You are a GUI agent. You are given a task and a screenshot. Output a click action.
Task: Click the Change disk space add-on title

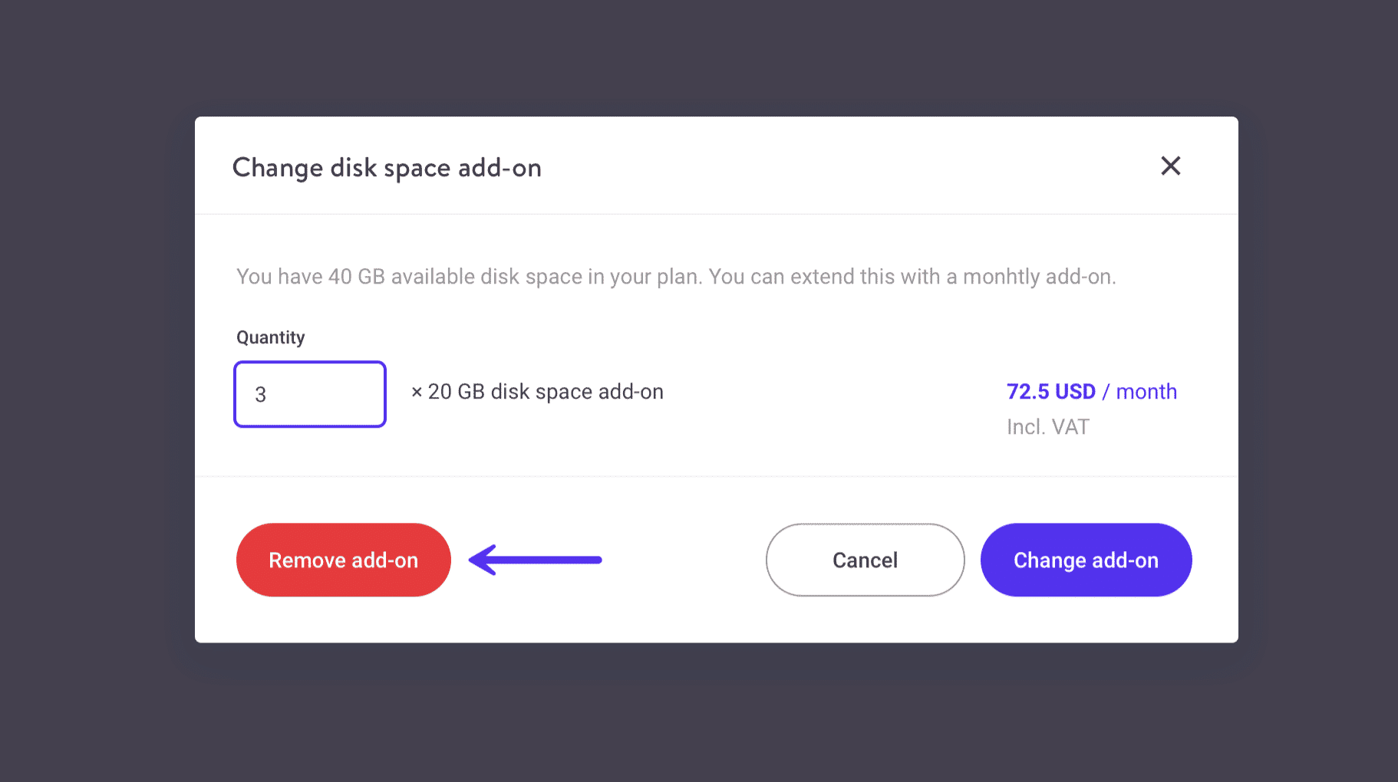pyautogui.click(x=387, y=168)
